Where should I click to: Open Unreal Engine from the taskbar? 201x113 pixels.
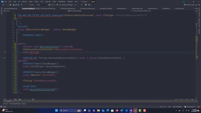pos(135,110)
